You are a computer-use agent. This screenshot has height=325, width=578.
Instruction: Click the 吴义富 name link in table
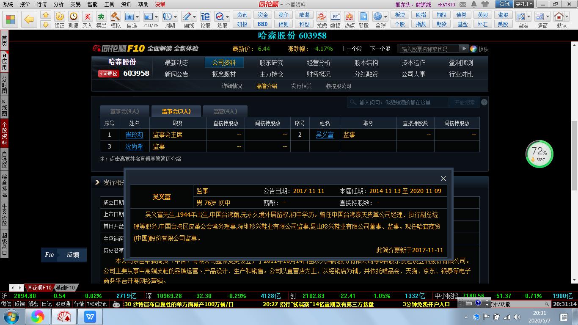[325, 135]
